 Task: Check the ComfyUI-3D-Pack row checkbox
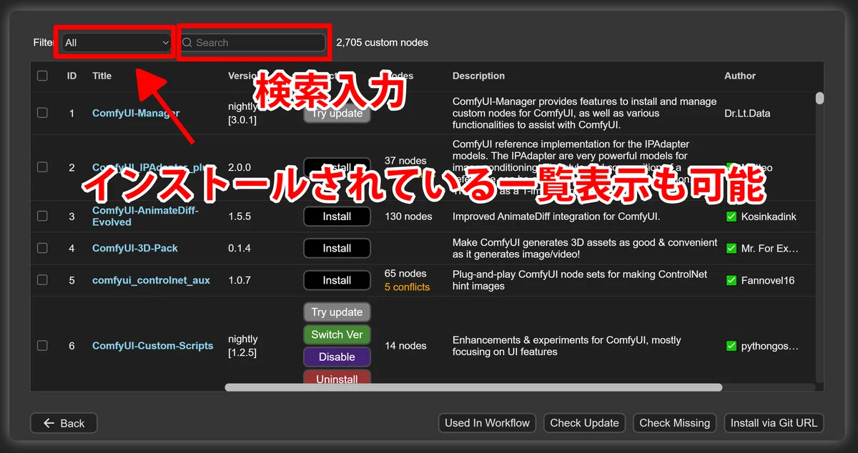click(42, 248)
